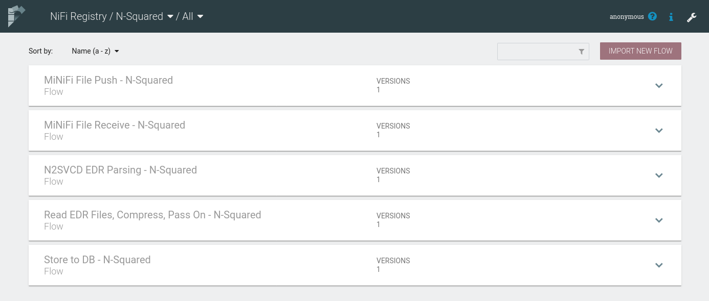709x301 pixels.
Task: Click the info (about) icon
Action: 671,17
